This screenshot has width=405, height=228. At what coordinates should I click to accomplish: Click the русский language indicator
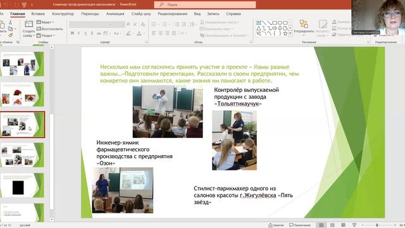[25, 225]
